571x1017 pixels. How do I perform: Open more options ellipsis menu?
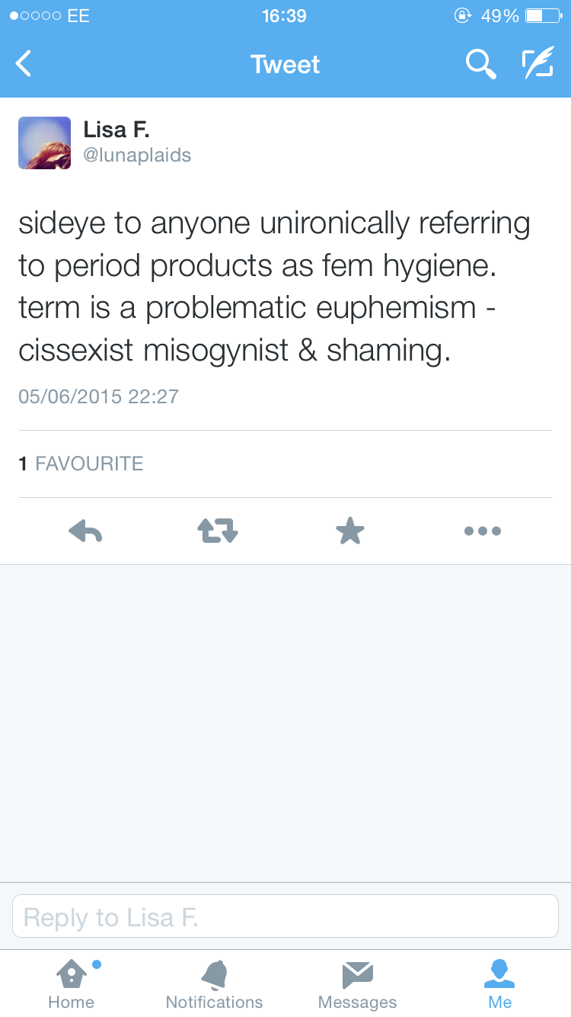coord(483,531)
